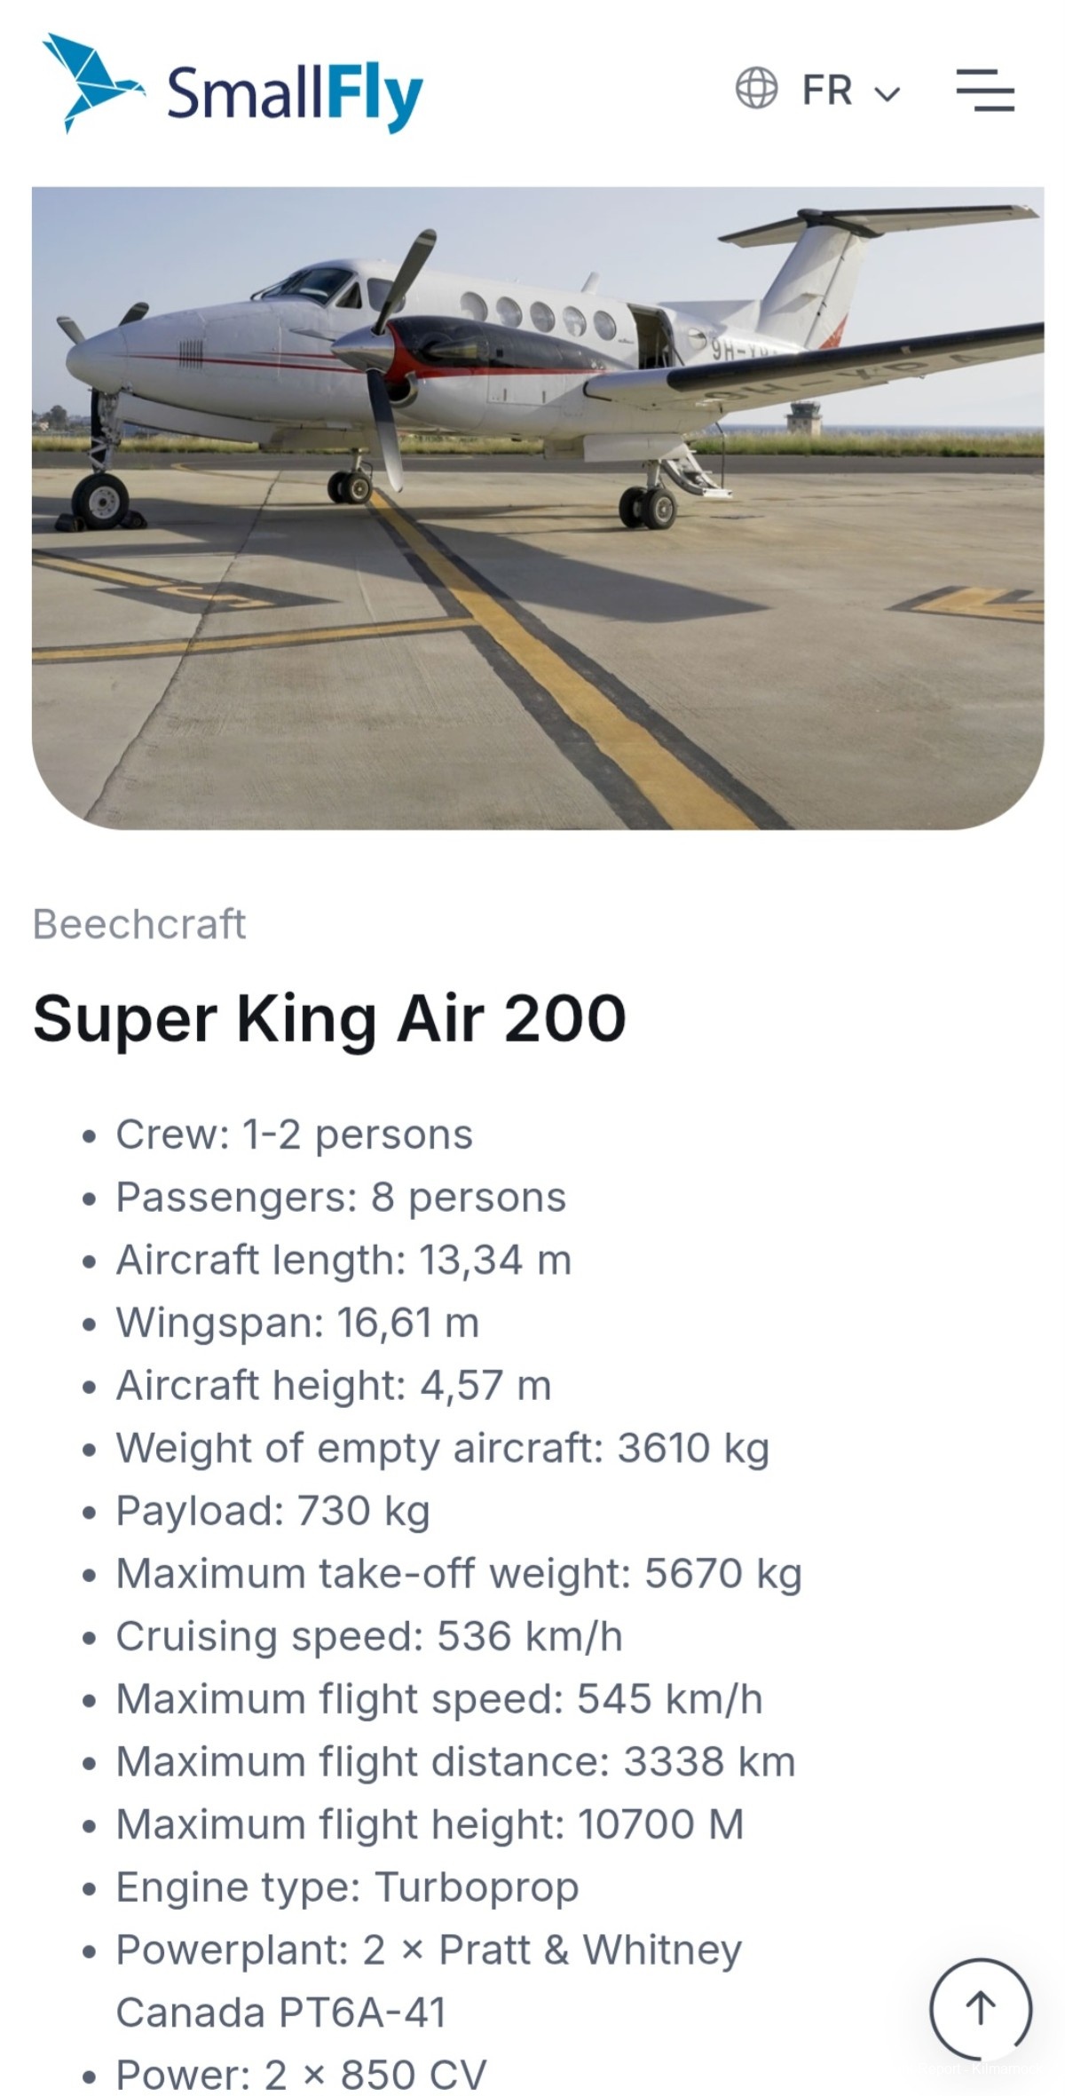
Task: Click the Payload: 730 kg entry
Action: point(272,1511)
